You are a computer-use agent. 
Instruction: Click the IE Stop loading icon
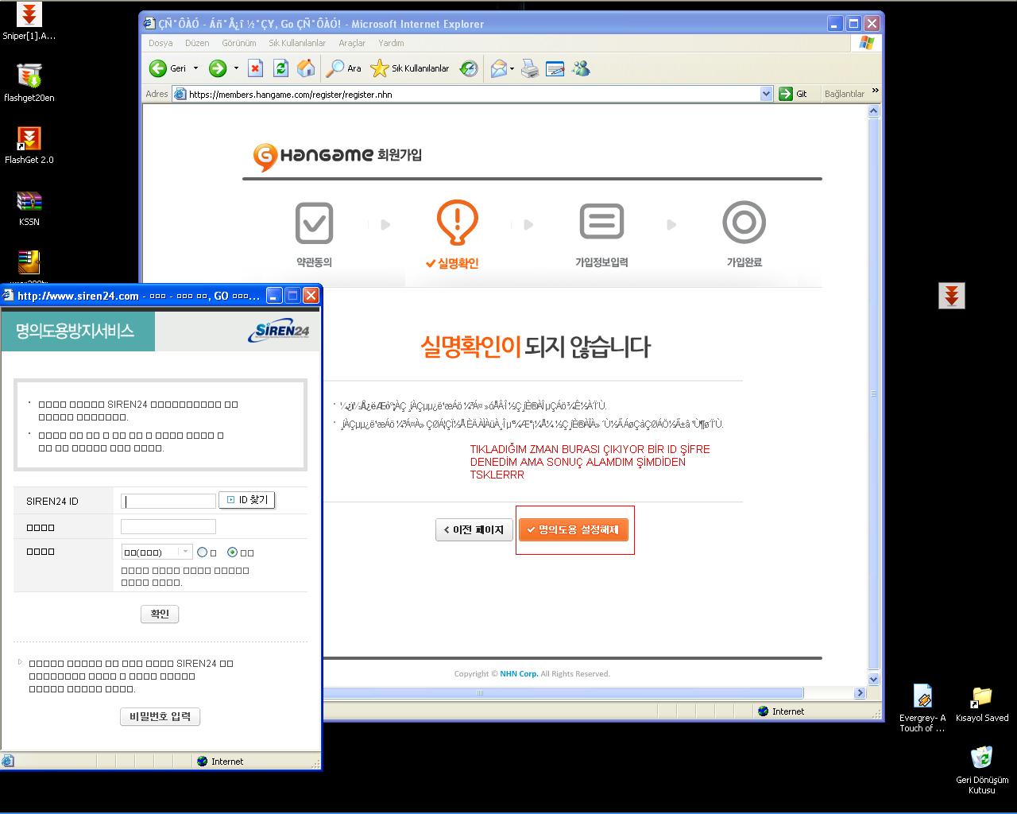(x=255, y=68)
